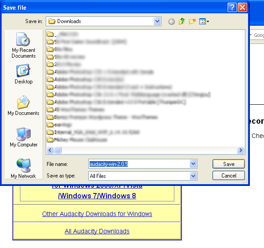Image resolution: width=264 pixels, height=248 pixels.
Task: Click the Save button
Action: click(x=229, y=164)
